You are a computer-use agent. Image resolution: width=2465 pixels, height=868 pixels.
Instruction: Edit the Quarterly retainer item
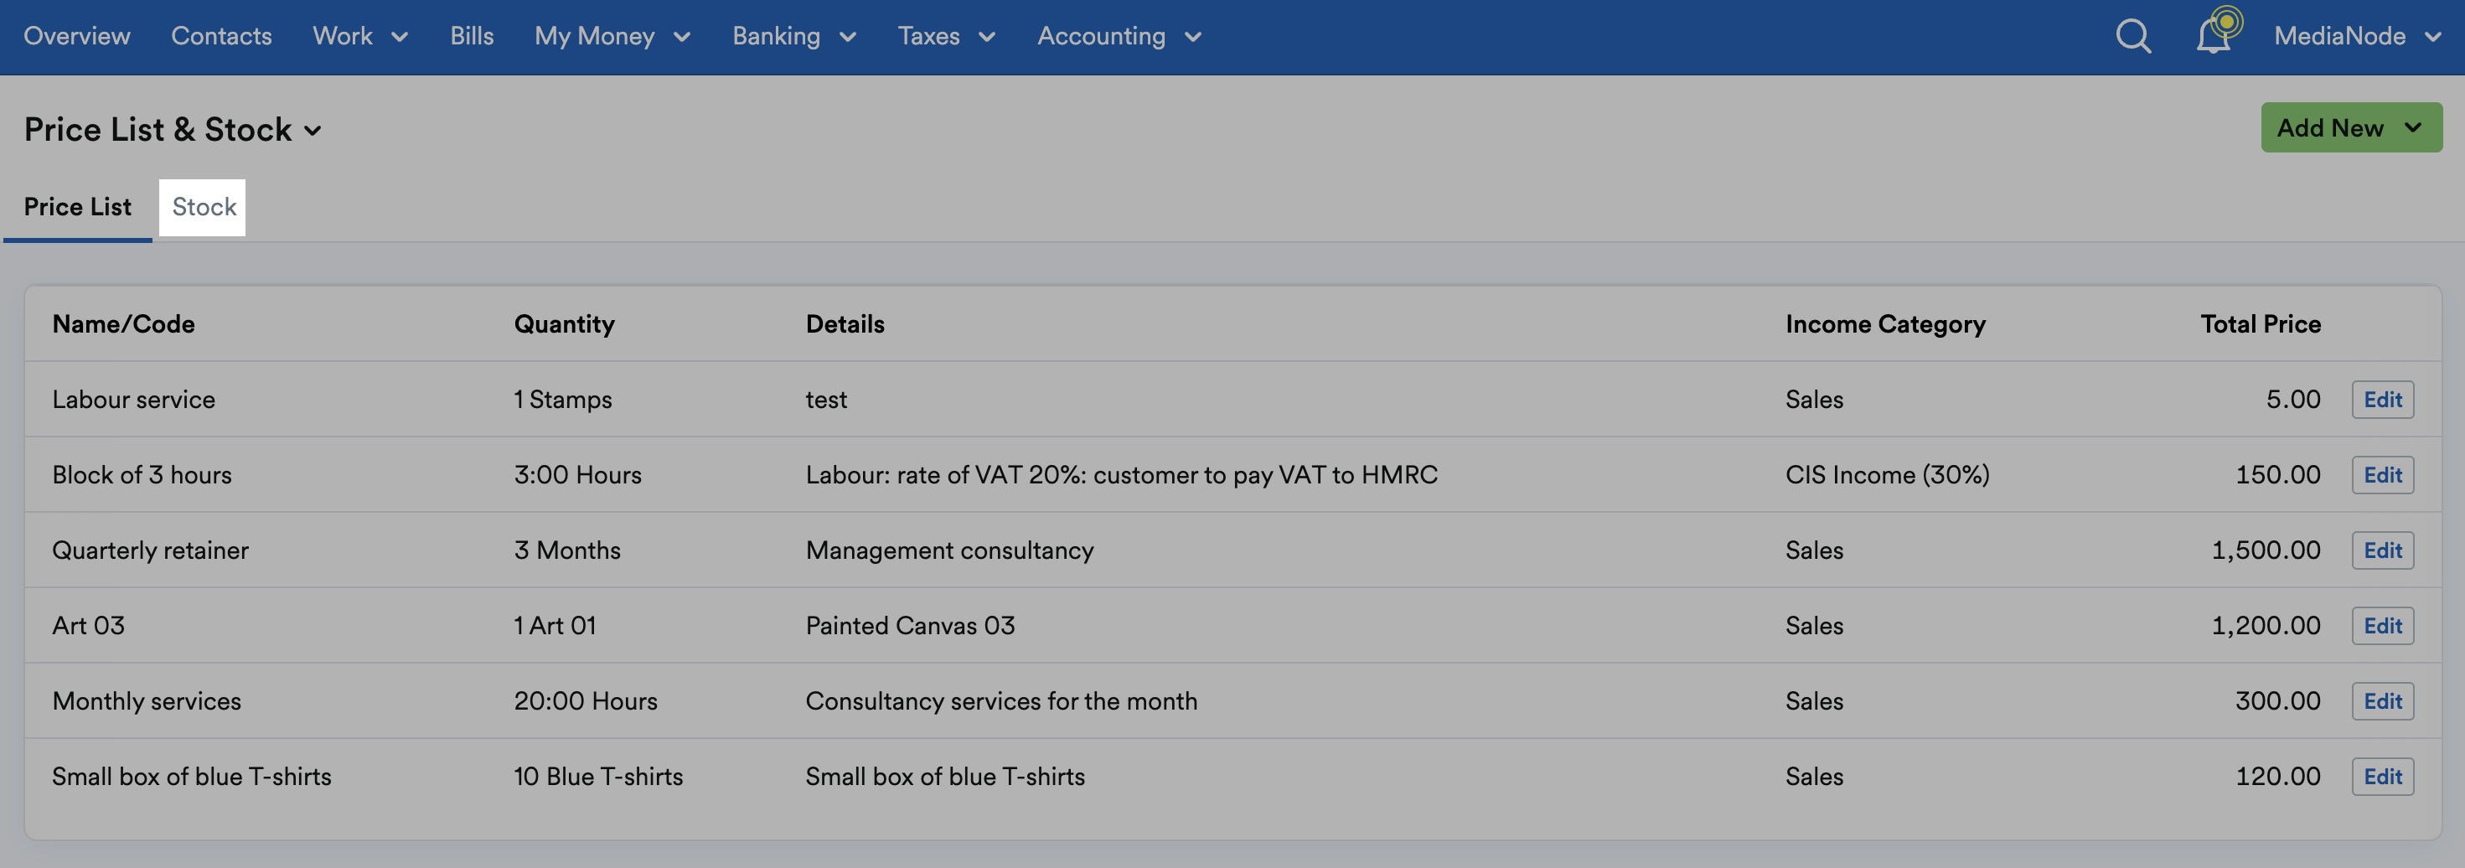pyautogui.click(x=2383, y=550)
